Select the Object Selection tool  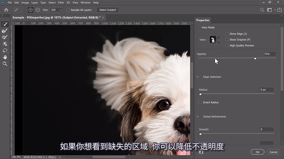click(5, 44)
